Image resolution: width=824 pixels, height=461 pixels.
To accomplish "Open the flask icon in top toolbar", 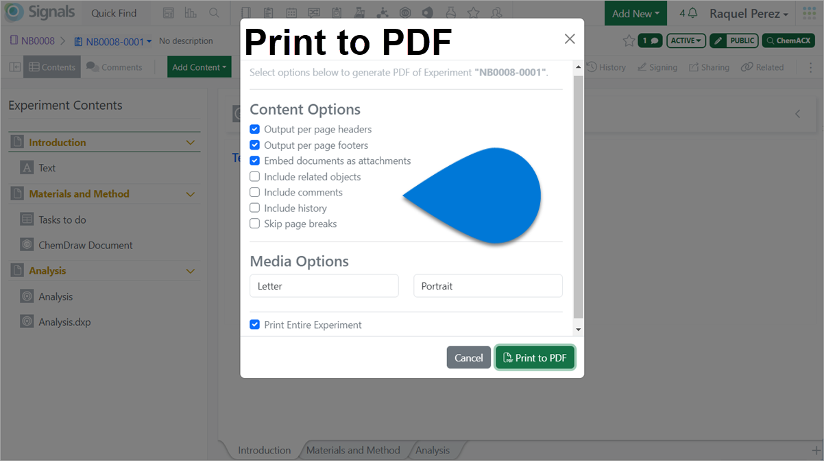I will coord(450,13).
